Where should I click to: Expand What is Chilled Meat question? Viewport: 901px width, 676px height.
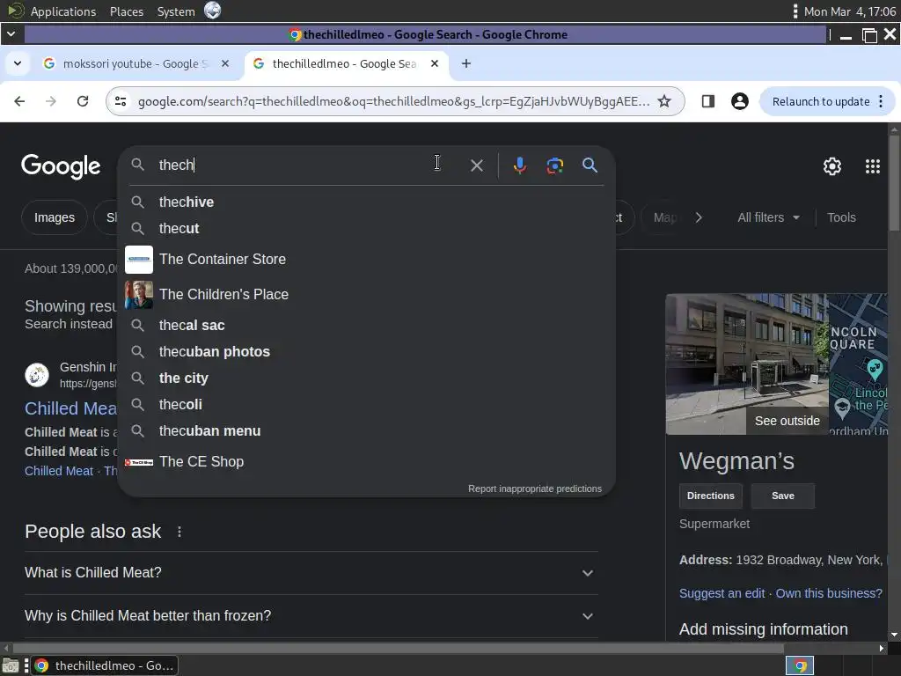311,573
